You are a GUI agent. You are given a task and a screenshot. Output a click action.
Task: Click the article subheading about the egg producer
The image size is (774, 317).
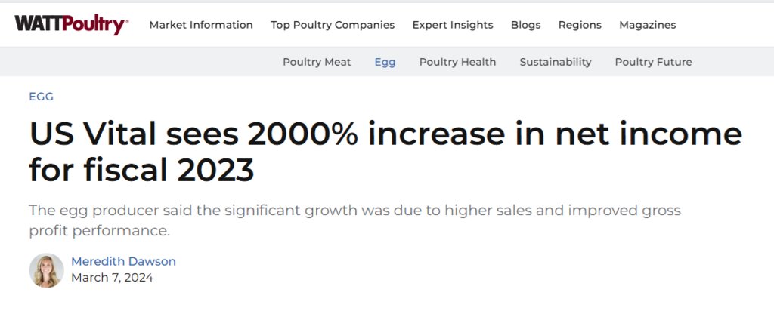tap(355, 220)
